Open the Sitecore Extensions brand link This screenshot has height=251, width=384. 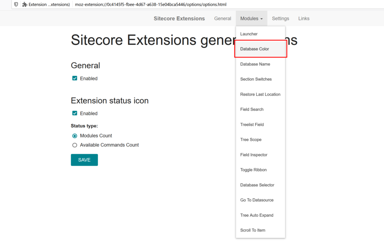[179, 19]
